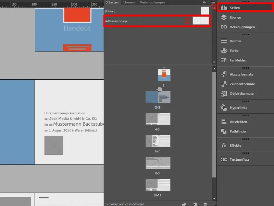The width and height of the screenshot is (274, 206).
Task: Switch to the Ebenen tab
Action: tap(129, 2)
